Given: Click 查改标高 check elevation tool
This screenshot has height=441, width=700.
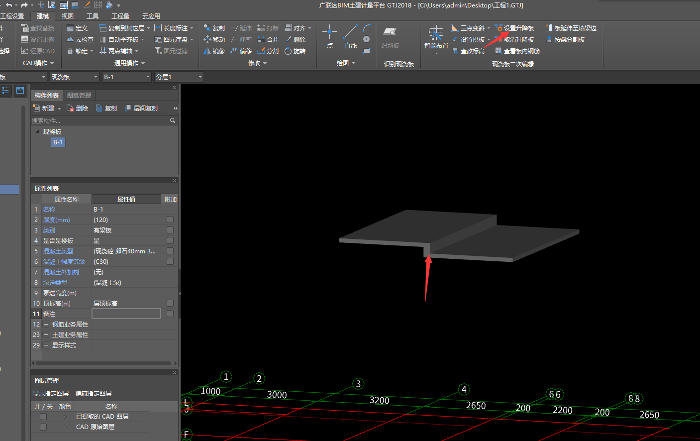Looking at the screenshot, I should click(x=468, y=51).
